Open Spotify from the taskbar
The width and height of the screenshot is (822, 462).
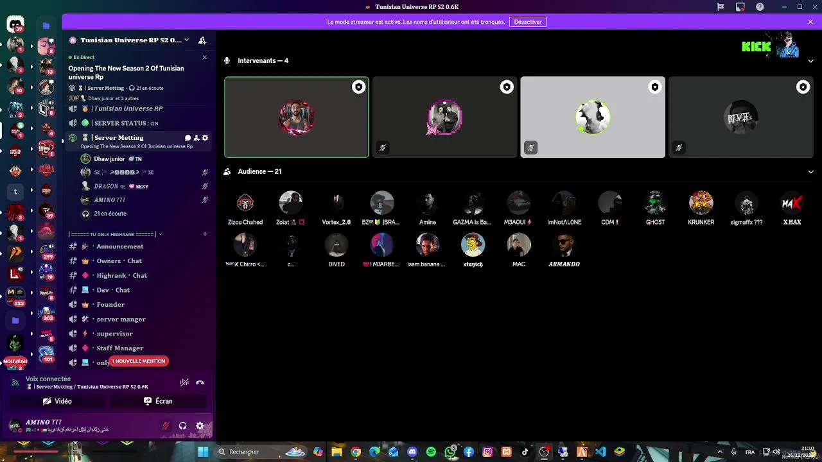[x=431, y=452]
